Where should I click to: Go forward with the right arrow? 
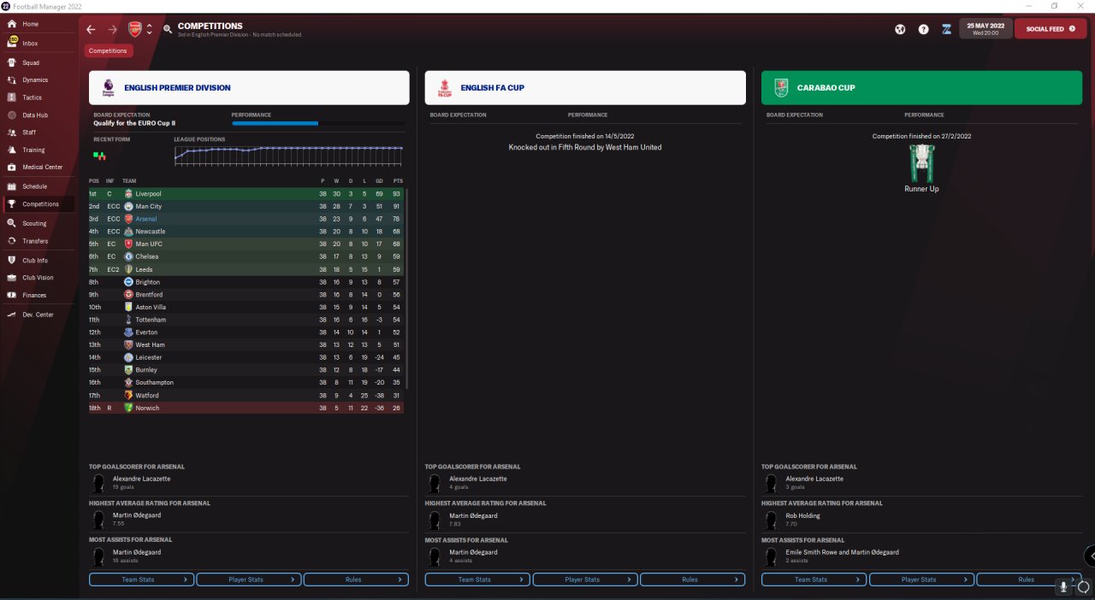coord(113,29)
